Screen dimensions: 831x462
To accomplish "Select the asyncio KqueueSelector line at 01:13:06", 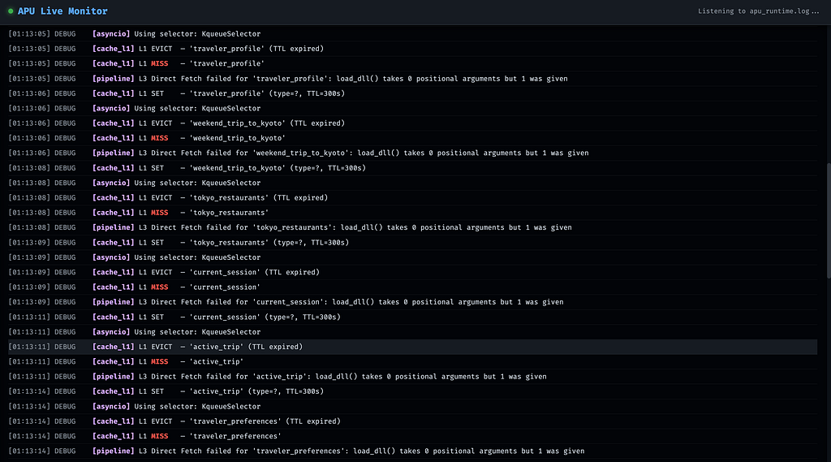I will pyautogui.click(x=412, y=108).
